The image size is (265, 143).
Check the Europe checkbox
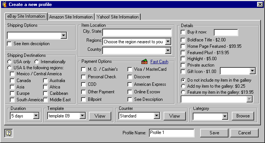(12, 93)
